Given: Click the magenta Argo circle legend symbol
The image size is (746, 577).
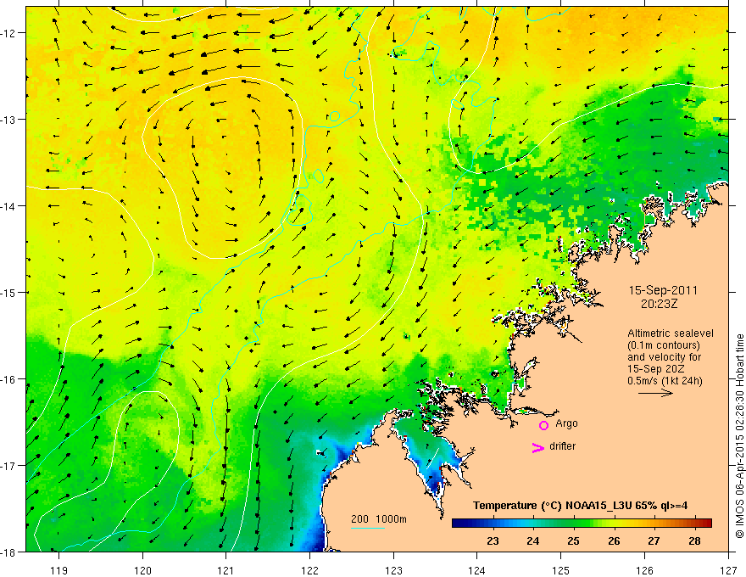Looking at the screenshot, I should point(543,425).
